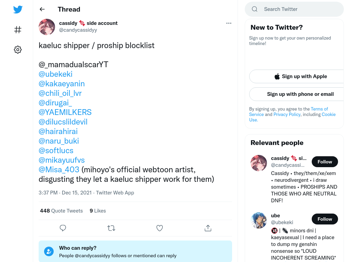Open Explore via the hashtag icon
The width and height of the screenshot is (350, 262).
(x=18, y=30)
